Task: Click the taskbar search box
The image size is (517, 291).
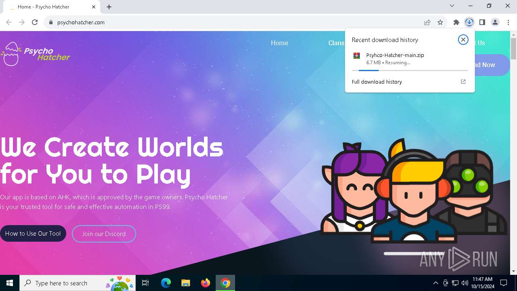Action: 78,283
